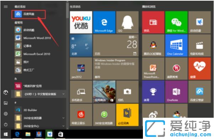Open the 应用商店 store tile
Screen dimensions: 214x139
tap(104, 92)
